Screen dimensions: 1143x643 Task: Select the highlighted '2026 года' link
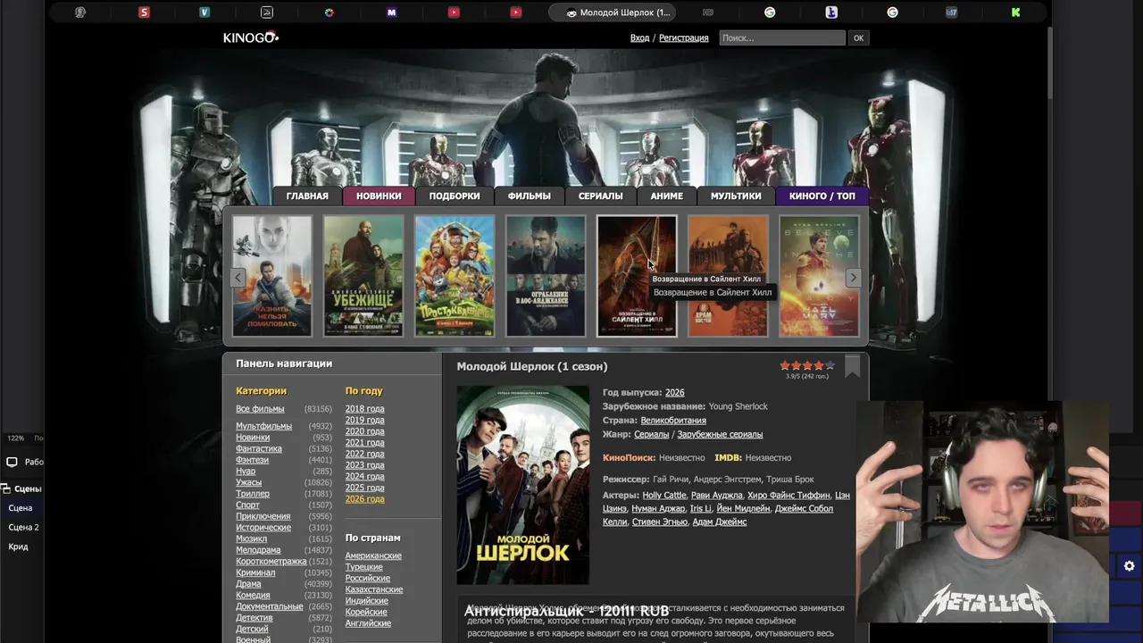click(x=364, y=498)
